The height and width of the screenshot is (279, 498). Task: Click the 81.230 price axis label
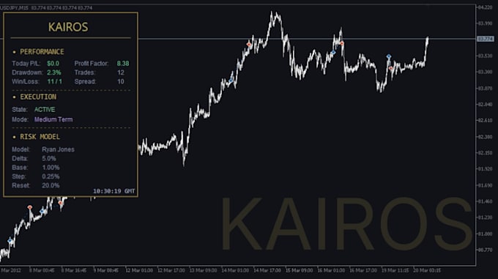tap(485, 217)
